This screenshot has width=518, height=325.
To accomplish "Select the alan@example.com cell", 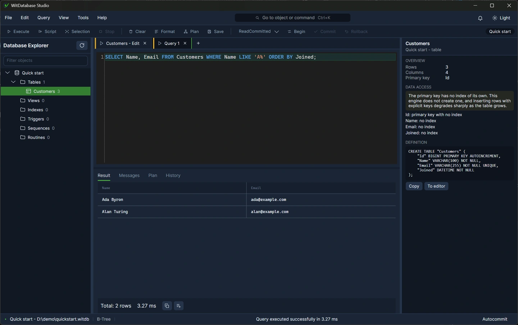I will coord(321,212).
